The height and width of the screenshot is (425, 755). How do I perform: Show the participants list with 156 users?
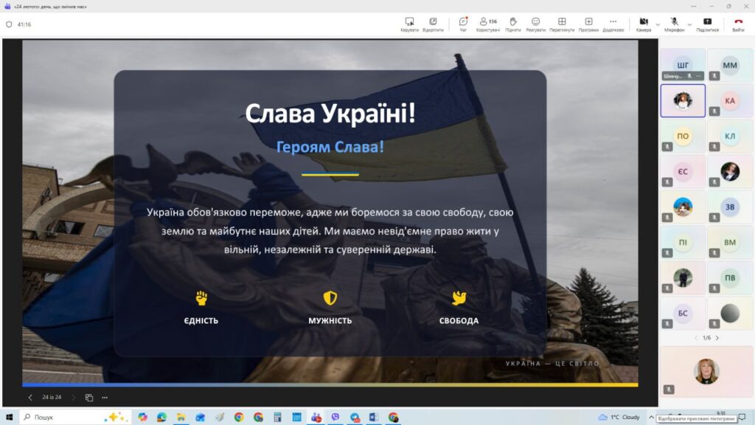[487, 24]
